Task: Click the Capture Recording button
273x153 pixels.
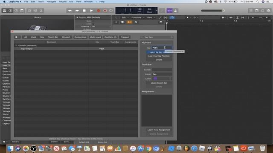Action: (x=105, y=11)
